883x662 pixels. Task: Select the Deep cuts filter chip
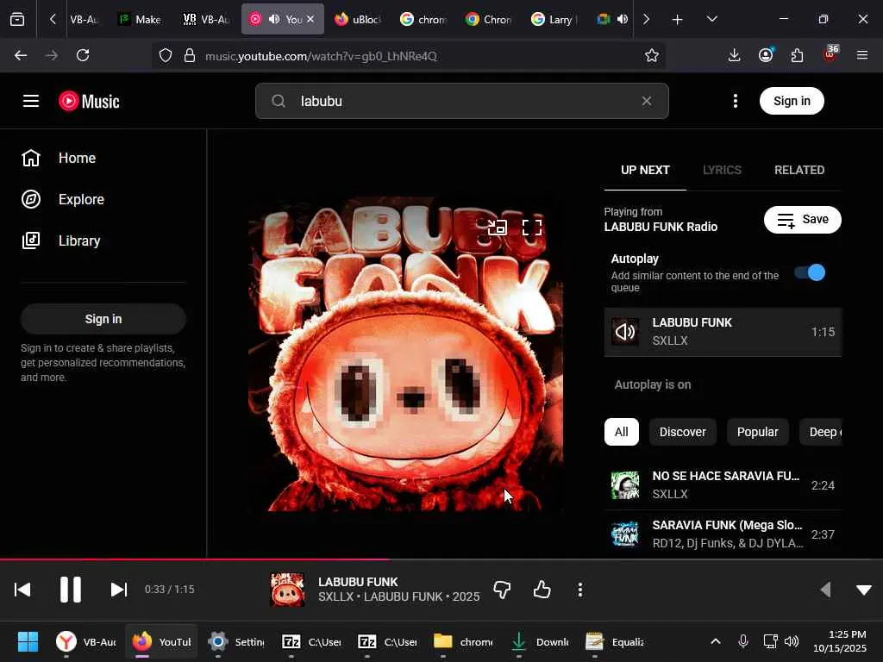tap(821, 432)
